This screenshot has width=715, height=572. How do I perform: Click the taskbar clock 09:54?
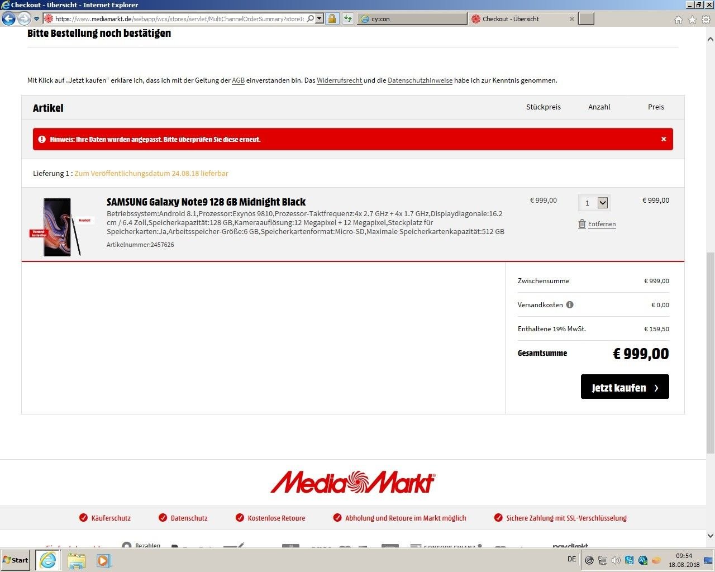point(684,560)
